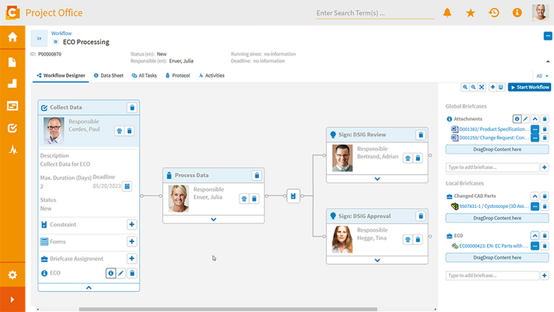Open 9507831-1 / Cystoscope link
Screen dimensions: 554x312
[494, 207]
